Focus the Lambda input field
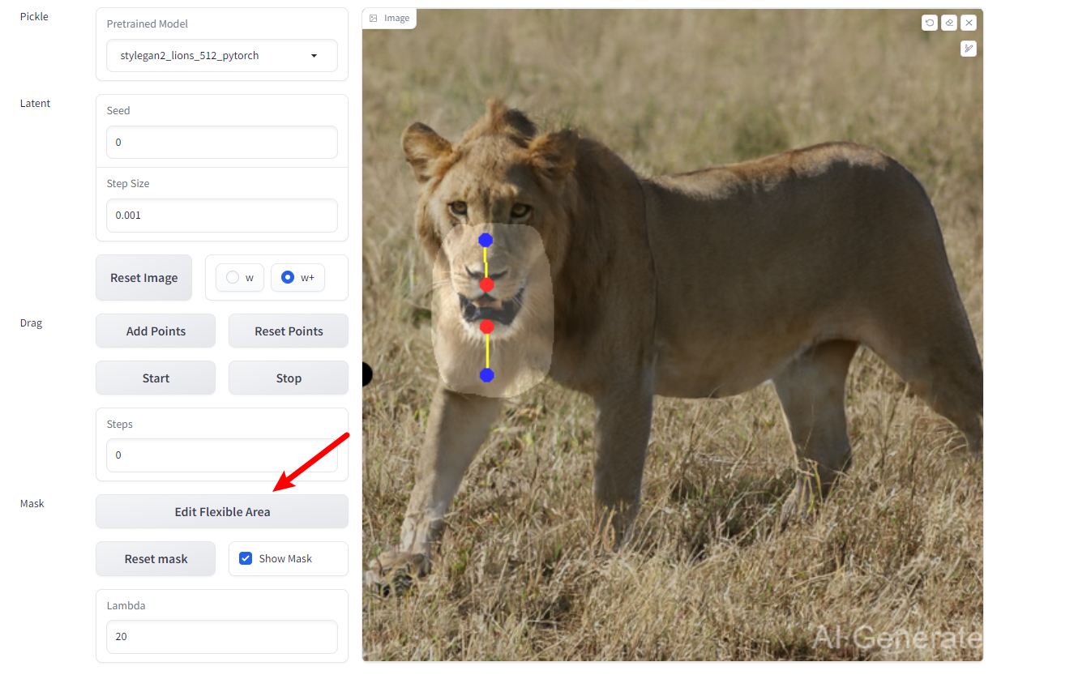Screen dimensions: 1091x679 tap(222, 636)
